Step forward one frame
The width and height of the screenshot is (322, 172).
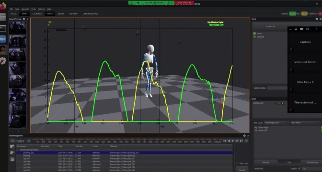pos(237,141)
